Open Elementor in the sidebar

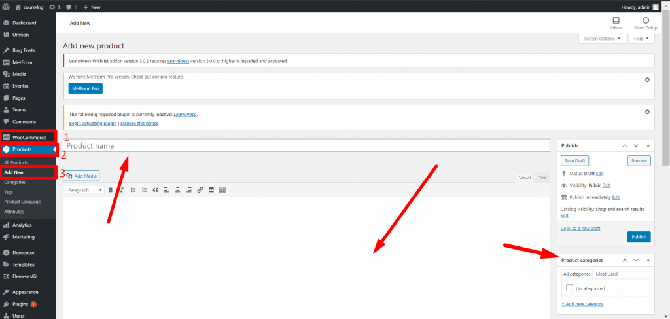pyautogui.click(x=24, y=252)
